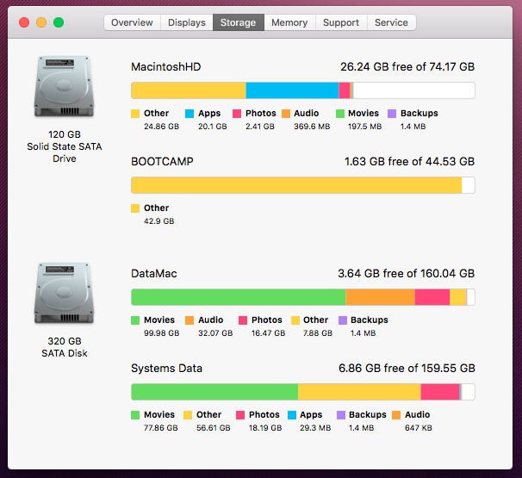Open the Displays tab
Image resolution: width=522 pixels, height=478 pixels.
tap(187, 22)
